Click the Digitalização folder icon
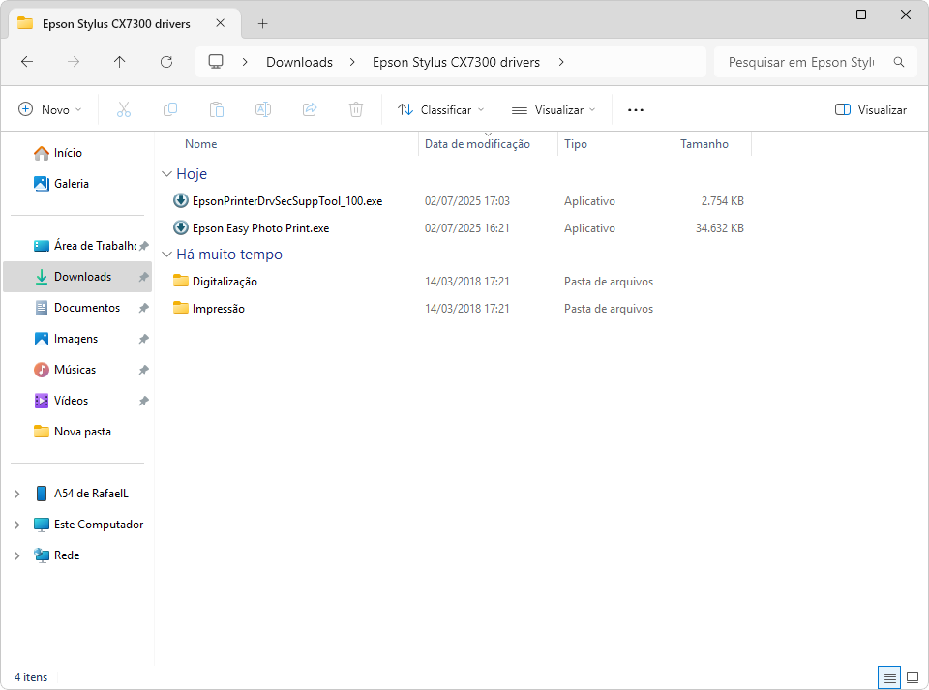This screenshot has width=929, height=690. (181, 281)
